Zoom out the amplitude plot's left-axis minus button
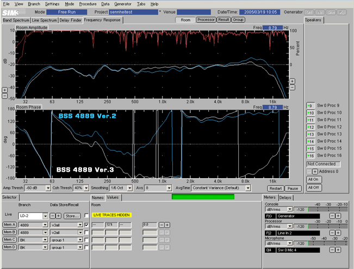This screenshot has width=354, height=269. point(4,96)
